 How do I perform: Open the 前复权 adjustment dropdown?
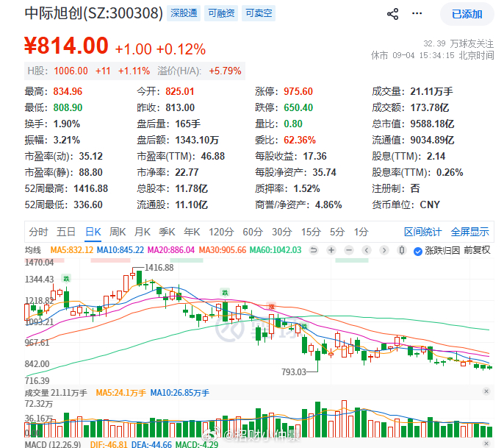(477, 250)
